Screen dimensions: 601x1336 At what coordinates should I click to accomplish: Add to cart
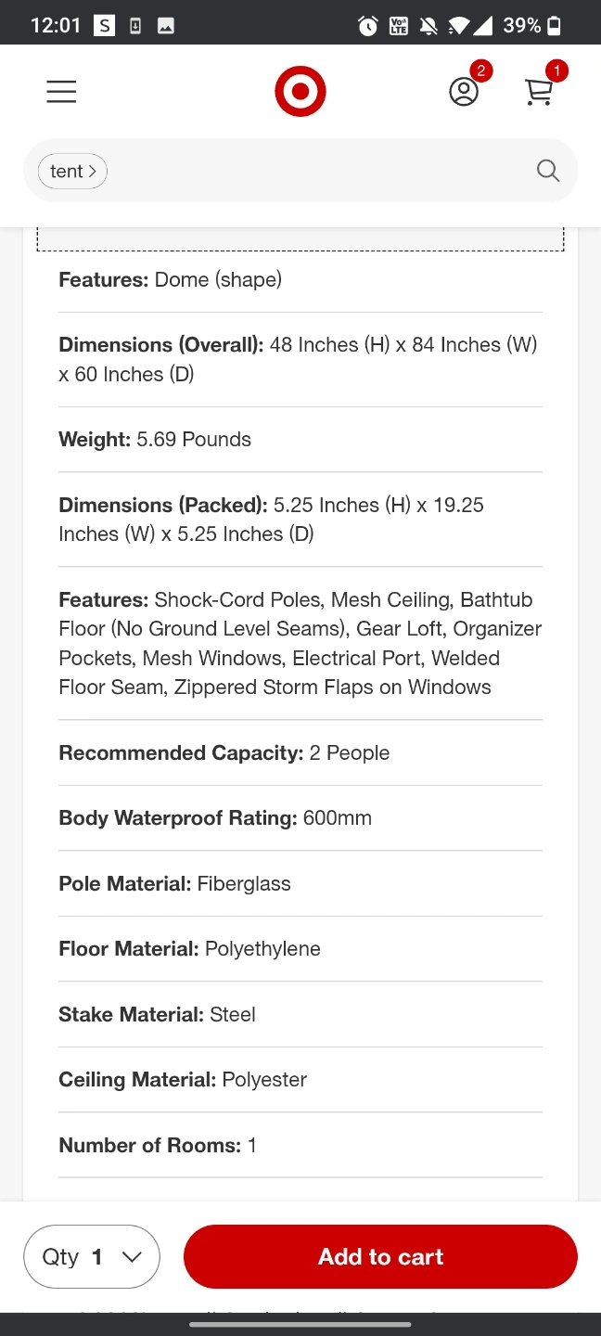pyautogui.click(x=380, y=1256)
